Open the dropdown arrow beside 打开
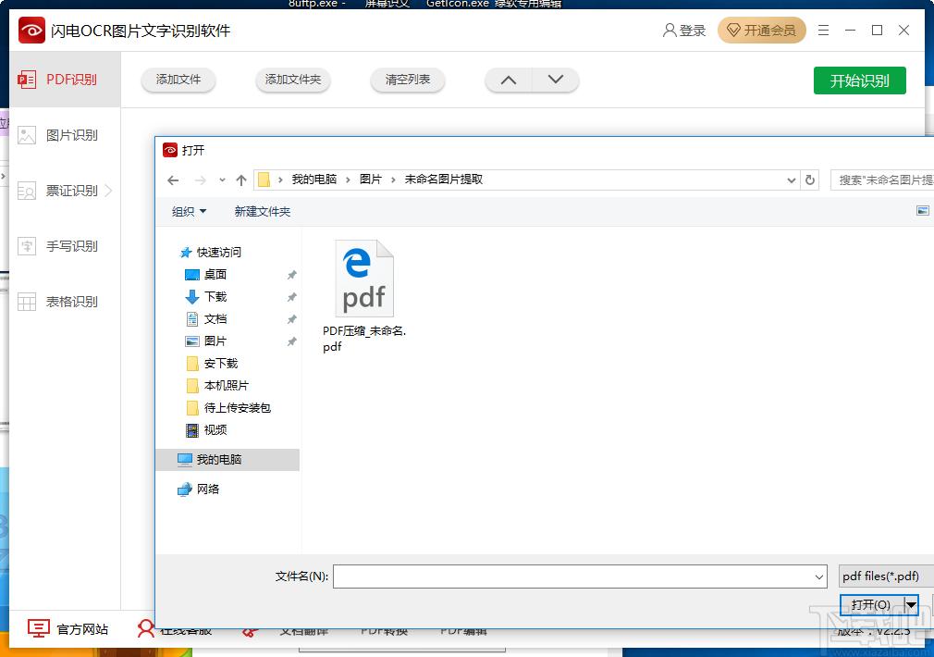Image resolution: width=934 pixels, height=657 pixels. (911, 604)
